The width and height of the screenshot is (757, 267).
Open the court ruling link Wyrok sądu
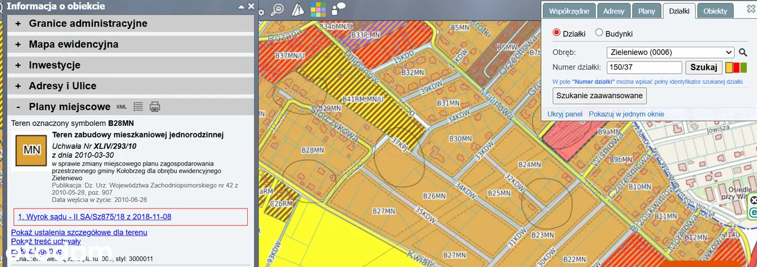(95, 217)
